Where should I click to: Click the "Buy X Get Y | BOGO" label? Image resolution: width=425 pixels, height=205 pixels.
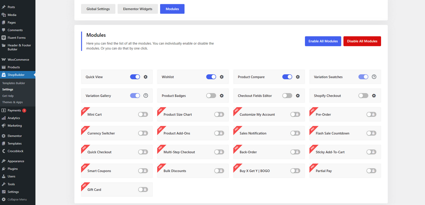(x=255, y=171)
